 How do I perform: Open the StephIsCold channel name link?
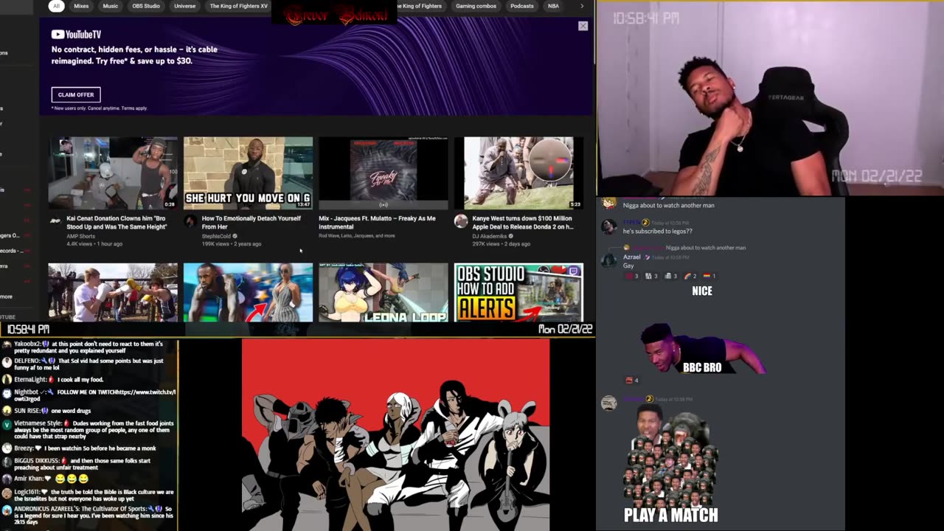216,236
